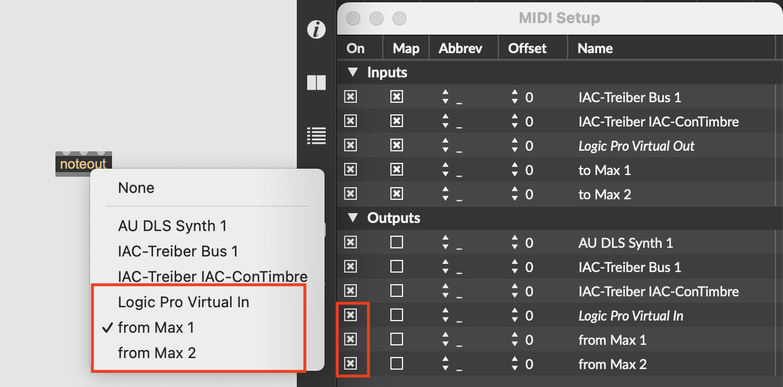This screenshot has width=783, height=387.
Task: Toggle On for output IAC-Treiber Bus 1
Action: coord(350,267)
